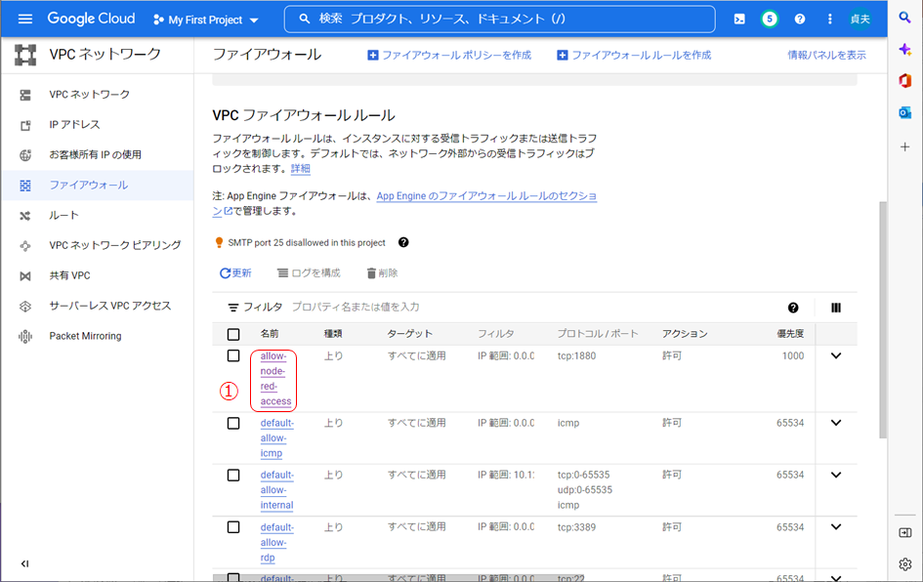Activate Cloud Shell terminal icon
Viewport: 923px width, 582px height.
coord(739,20)
